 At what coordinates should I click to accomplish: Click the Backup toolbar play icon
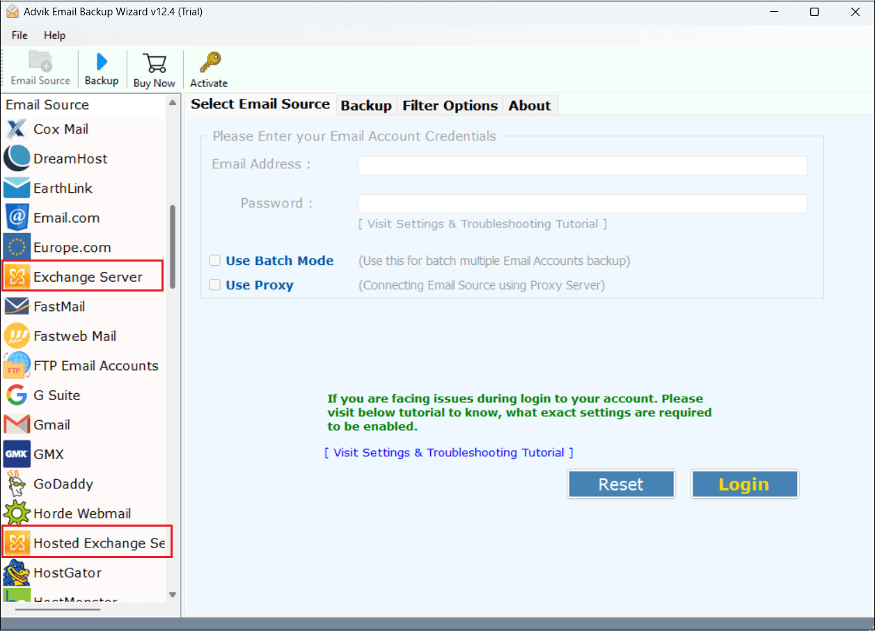click(102, 61)
